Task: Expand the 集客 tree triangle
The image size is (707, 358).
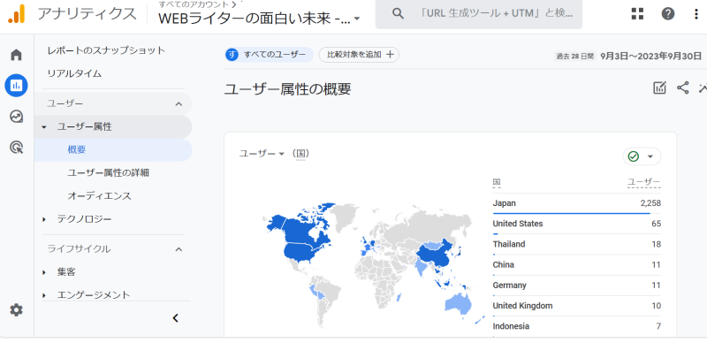Action: [x=44, y=272]
